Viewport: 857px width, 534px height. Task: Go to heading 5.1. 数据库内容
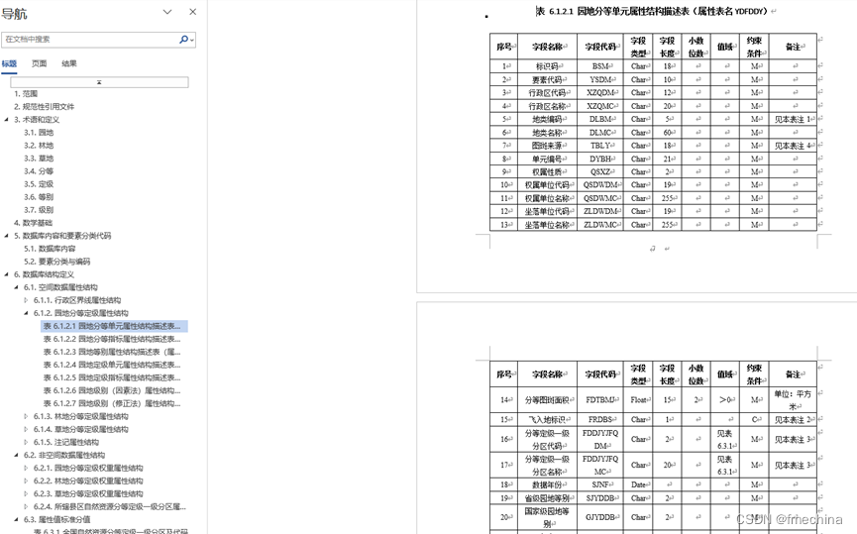[x=50, y=249]
